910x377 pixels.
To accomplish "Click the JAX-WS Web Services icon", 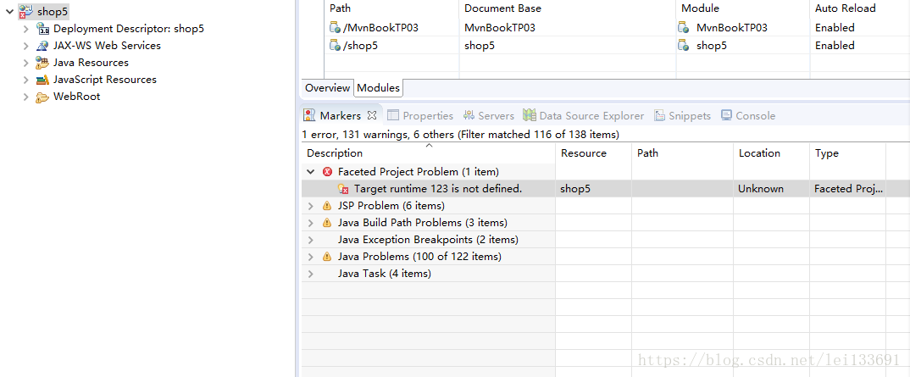I will click(x=42, y=45).
